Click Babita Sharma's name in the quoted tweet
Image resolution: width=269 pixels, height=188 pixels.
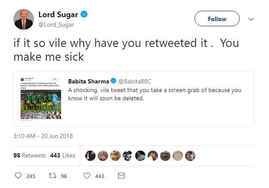(88, 81)
